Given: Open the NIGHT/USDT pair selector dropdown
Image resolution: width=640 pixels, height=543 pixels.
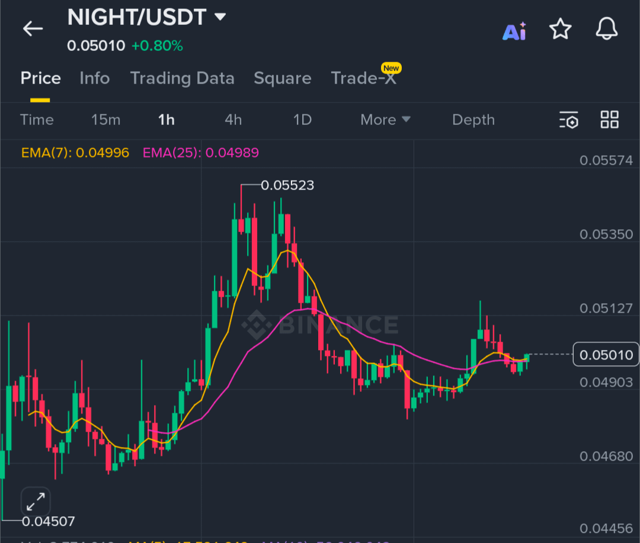Looking at the screenshot, I should click(x=146, y=17).
